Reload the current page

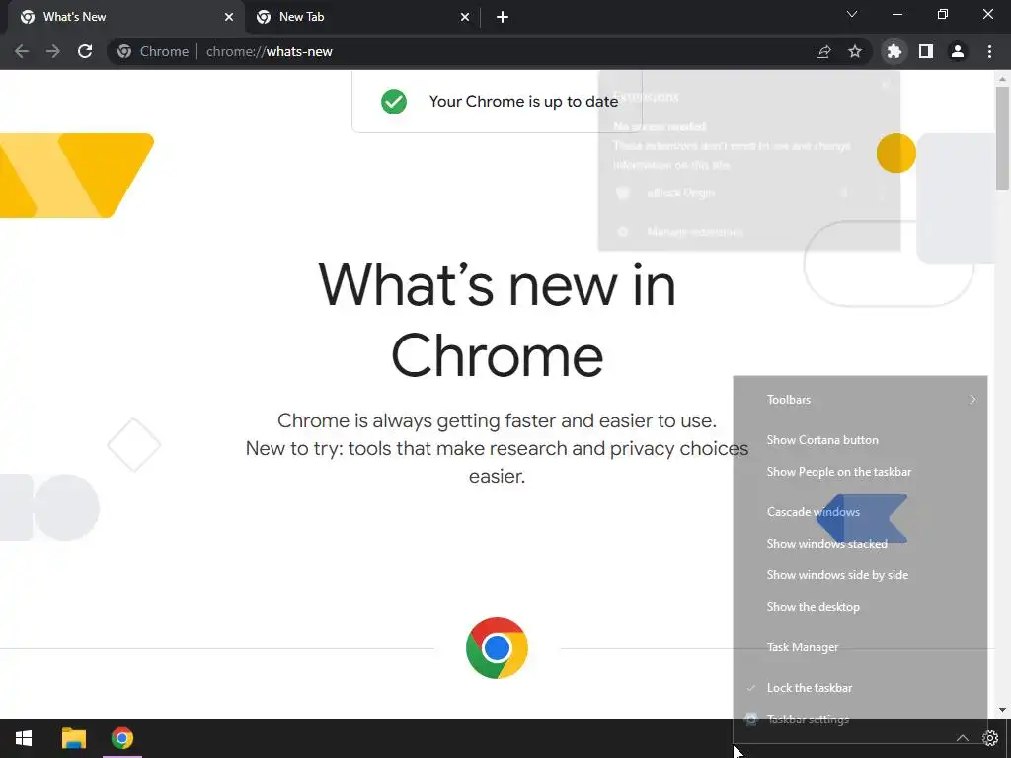point(85,51)
